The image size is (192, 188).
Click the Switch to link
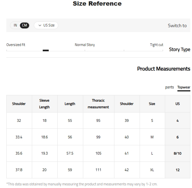pyautogui.click(x=177, y=26)
